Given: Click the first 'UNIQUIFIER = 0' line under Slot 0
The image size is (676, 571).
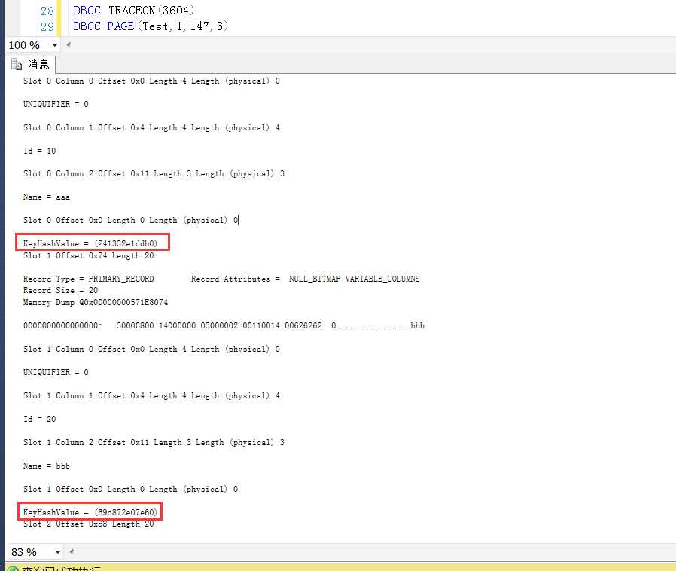Looking at the screenshot, I should [56, 104].
